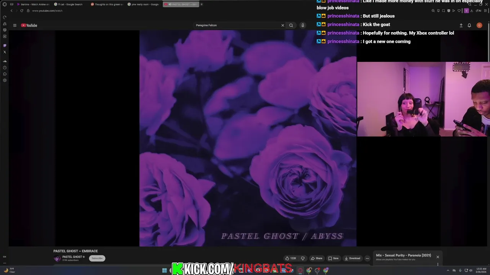Run search with the magnifier button
Viewport: 490px width, 275px height.
(x=291, y=25)
